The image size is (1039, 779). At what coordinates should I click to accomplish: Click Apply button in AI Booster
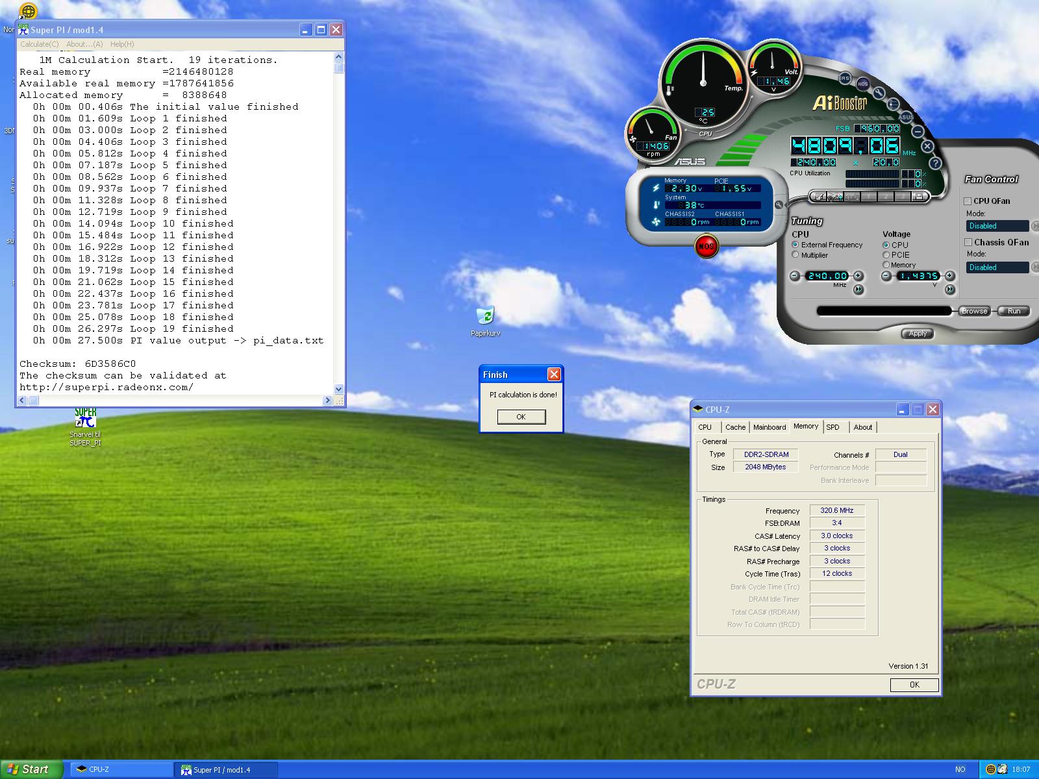918,334
